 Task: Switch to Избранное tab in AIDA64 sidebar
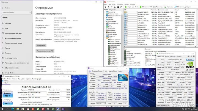tap(112, 10)
